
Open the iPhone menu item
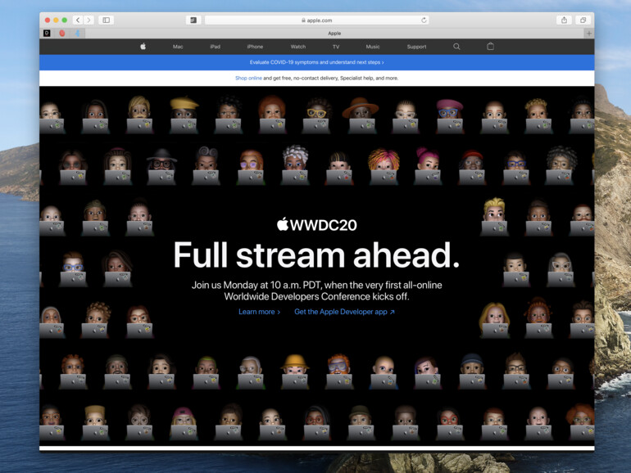coord(255,47)
